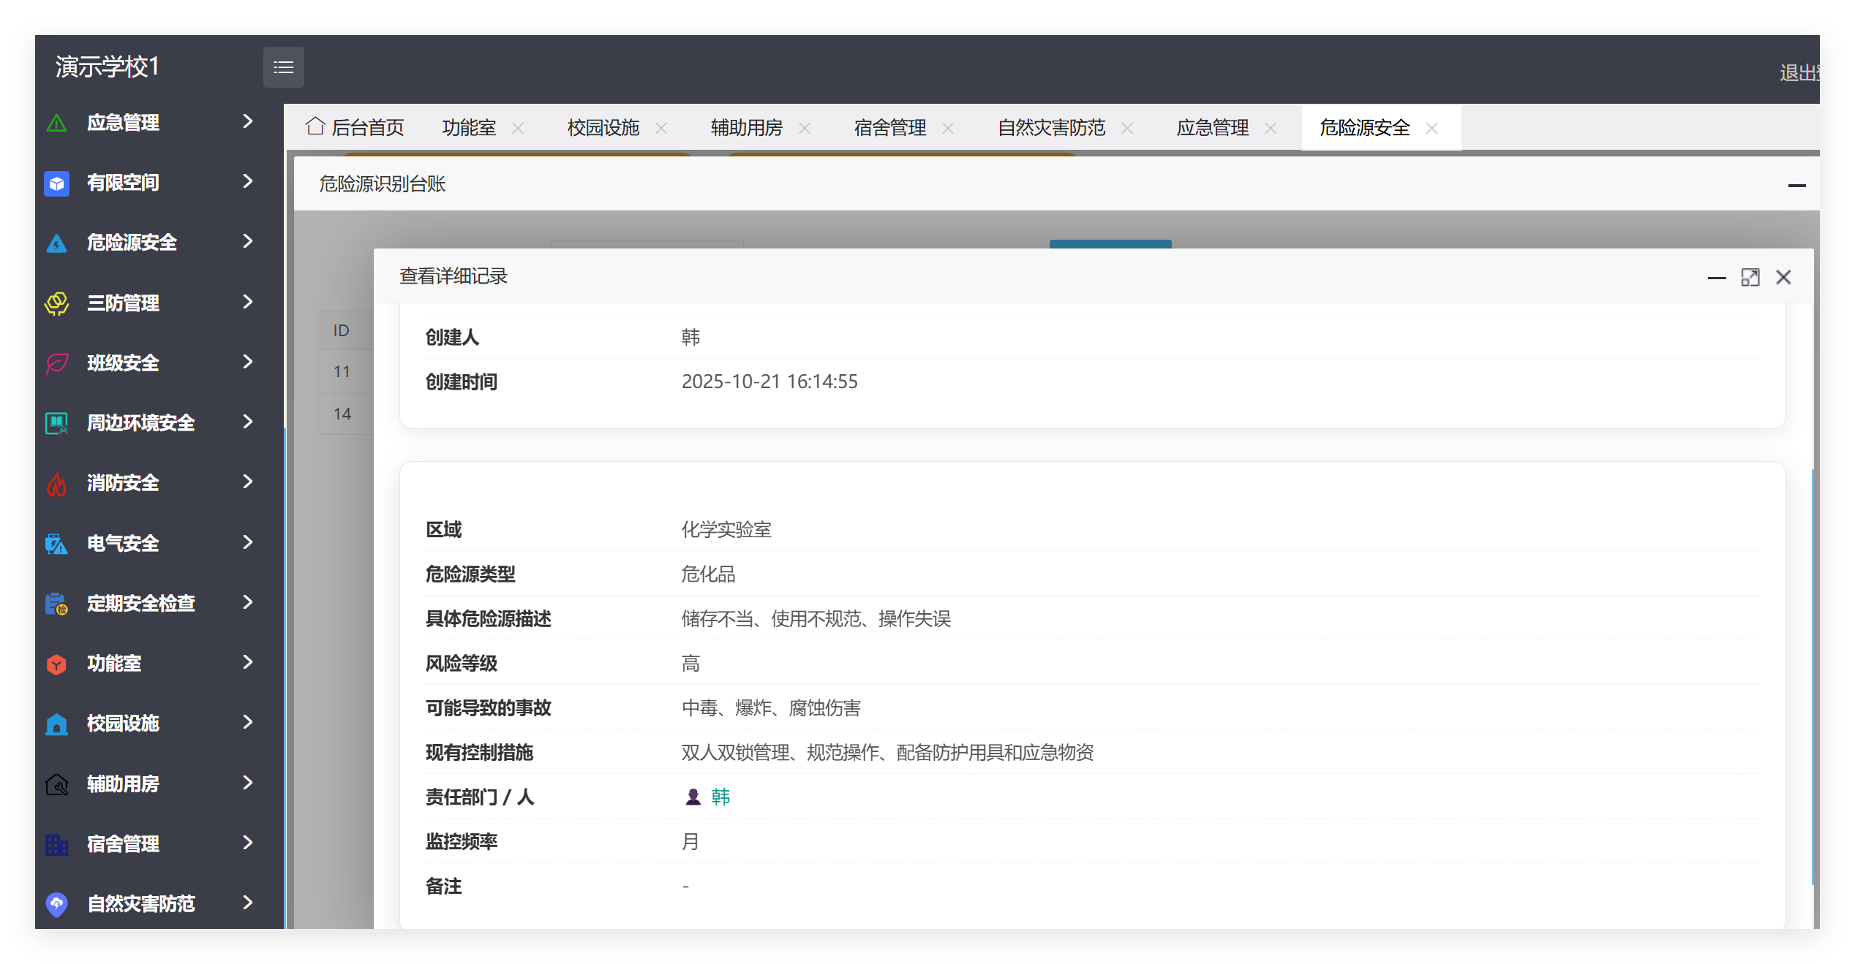
Task: Select the 定期安全检查 clipboard icon
Action: (56, 603)
